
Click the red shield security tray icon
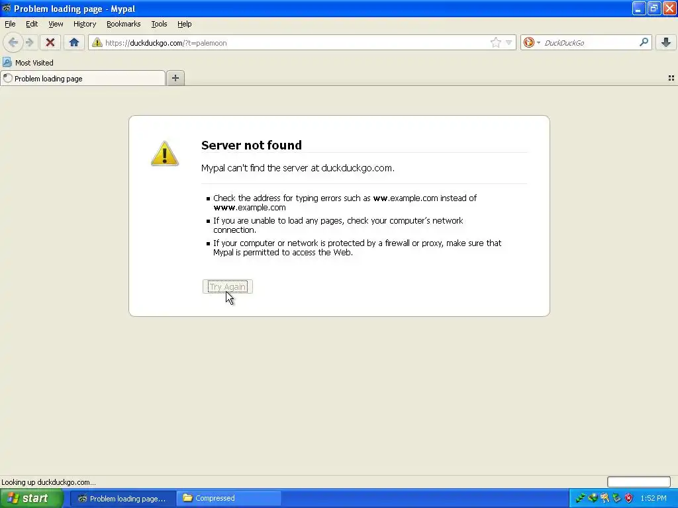pos(629,498)
